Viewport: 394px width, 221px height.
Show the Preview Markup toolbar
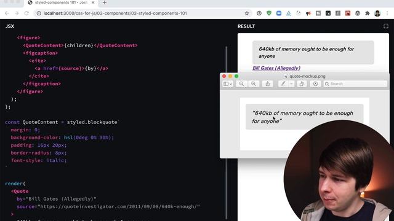[x=315, y=83]
